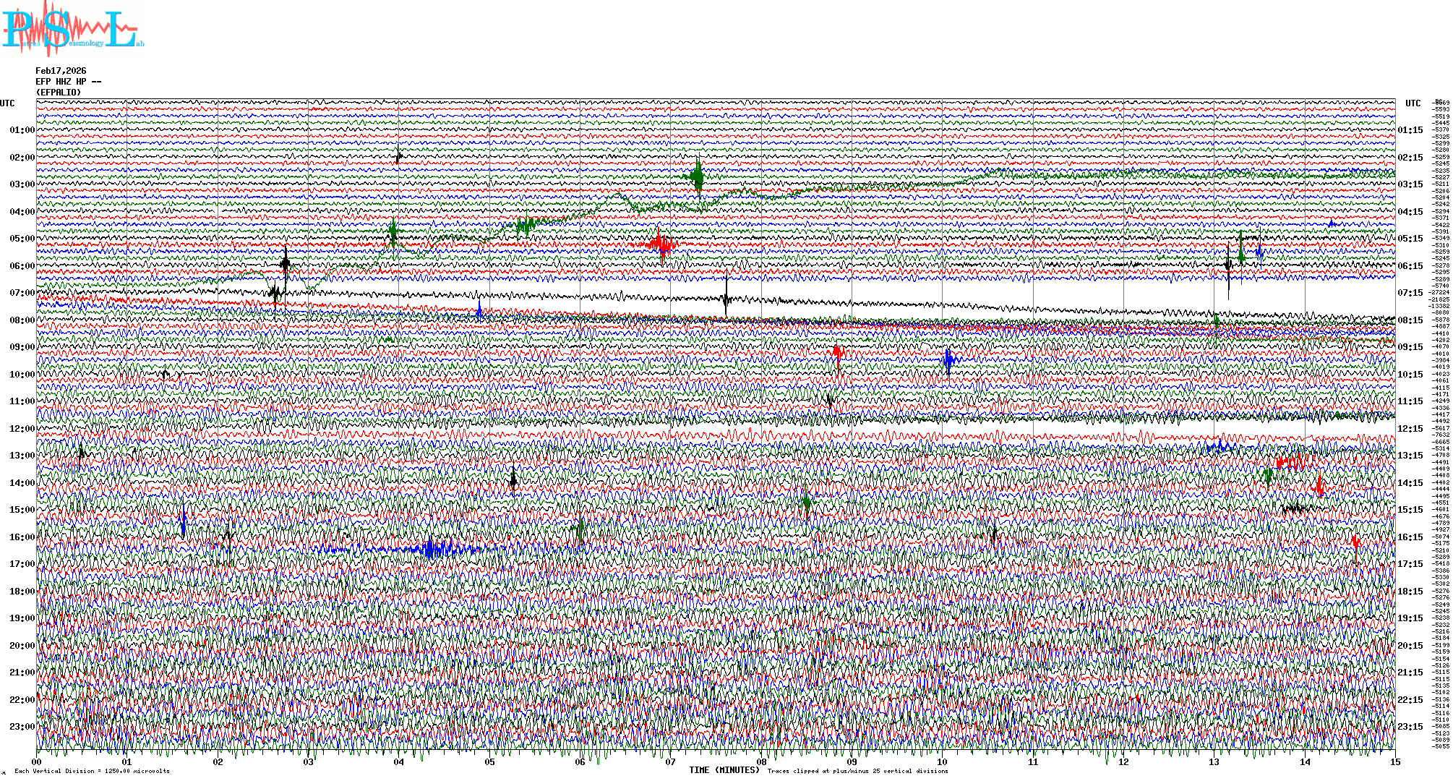Click the vertical division microvolts note

tap(91, 771)
